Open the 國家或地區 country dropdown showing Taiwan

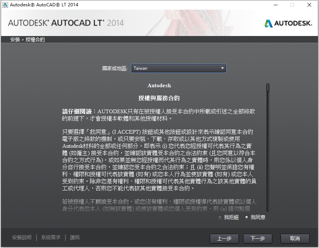tap(179, 68)
